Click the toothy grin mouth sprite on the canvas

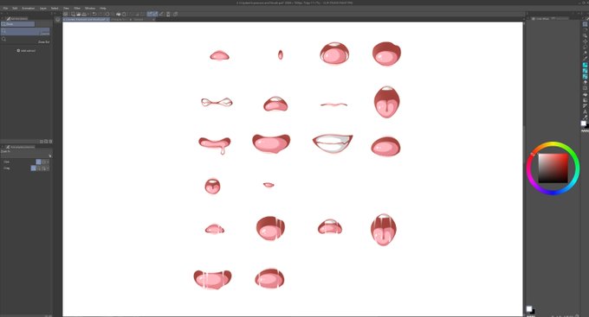[x=333, y=144]
